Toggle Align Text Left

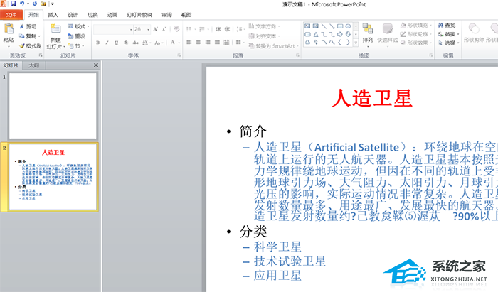(x=189, y=42)
